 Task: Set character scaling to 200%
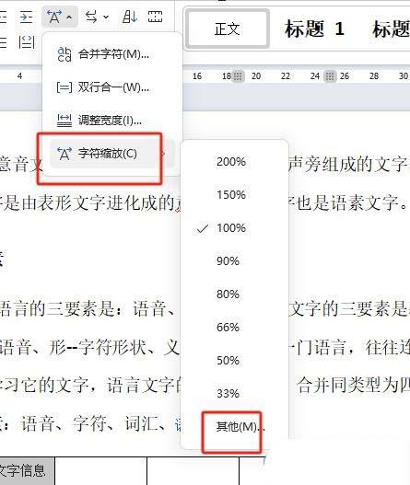coord(231,161)
